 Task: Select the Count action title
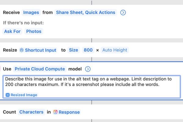coord(9,112)
